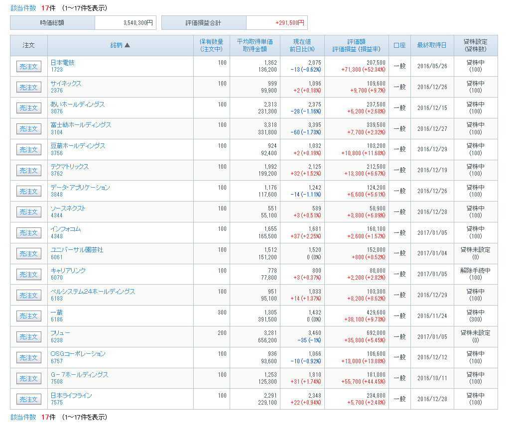Click the 売注文 button for ユニバーサル園芸社
This screenshot has width=518, height=426.
[x=29, y=253]
